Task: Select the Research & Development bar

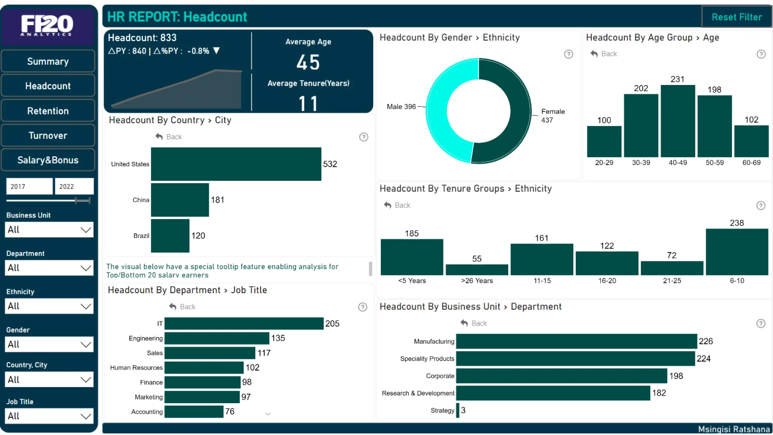Action: pos(553,393)
